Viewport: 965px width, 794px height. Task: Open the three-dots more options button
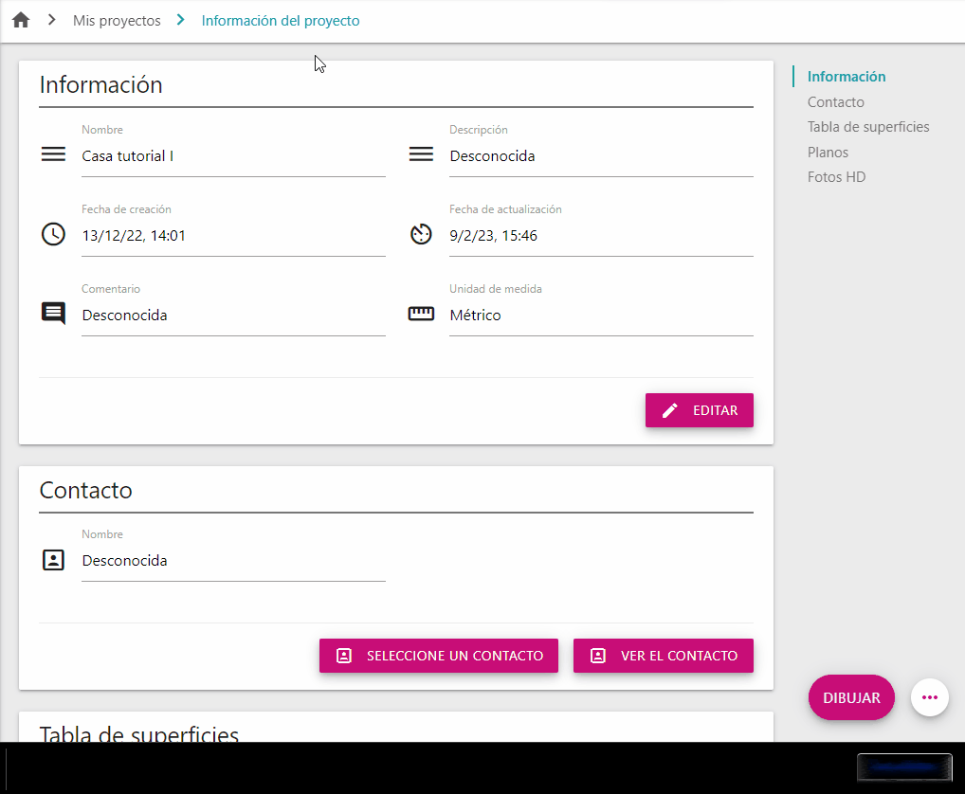(929, 697)
